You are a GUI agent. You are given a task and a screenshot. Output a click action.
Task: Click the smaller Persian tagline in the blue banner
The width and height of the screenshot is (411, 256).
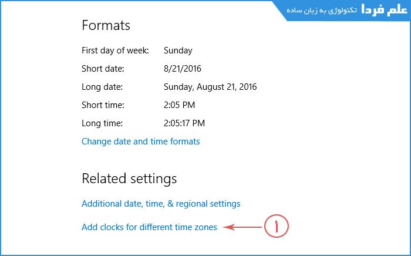321,11
